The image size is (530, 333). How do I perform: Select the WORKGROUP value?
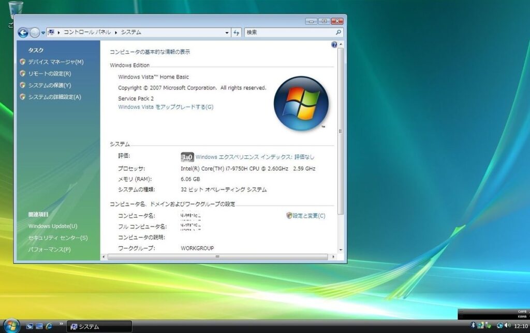[197, 248]
